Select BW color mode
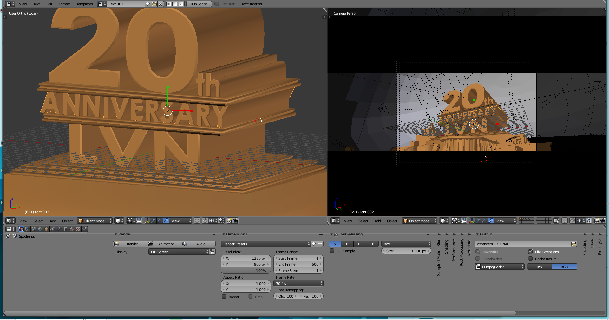Screen dimensions: 609x320 540,267
